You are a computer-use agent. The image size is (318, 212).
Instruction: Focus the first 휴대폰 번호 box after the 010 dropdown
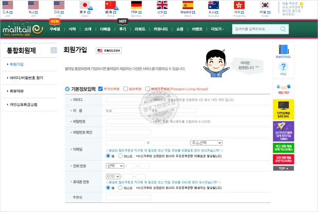pos(128,176)
